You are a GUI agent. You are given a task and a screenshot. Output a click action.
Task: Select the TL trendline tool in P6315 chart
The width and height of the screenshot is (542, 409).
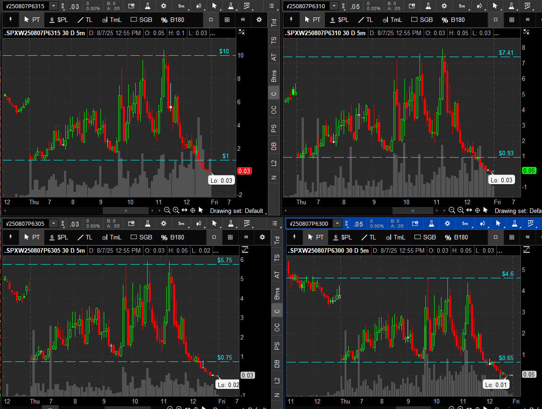84,20
